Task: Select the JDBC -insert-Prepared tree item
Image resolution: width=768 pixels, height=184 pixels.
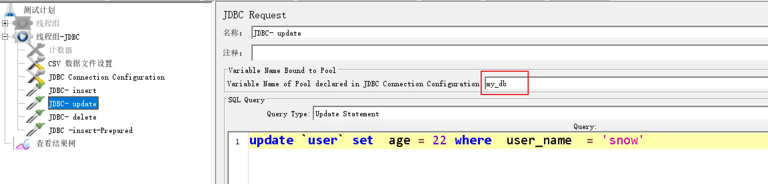Action: coord(91,130)
